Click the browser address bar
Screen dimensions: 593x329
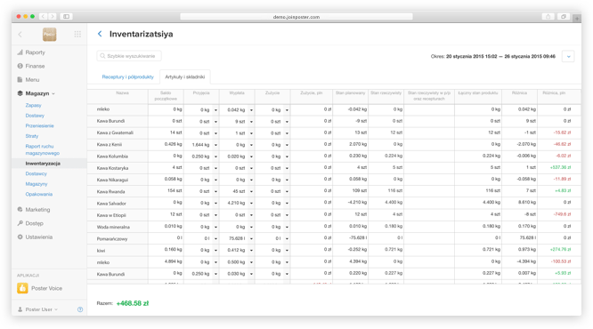click(296, 17)
